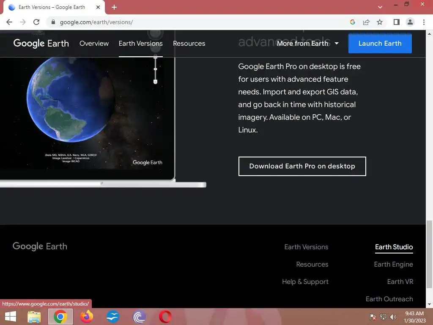
Task: Click the Google Earth logo in header
Action: pyautogui.click(x=41, y=44)
